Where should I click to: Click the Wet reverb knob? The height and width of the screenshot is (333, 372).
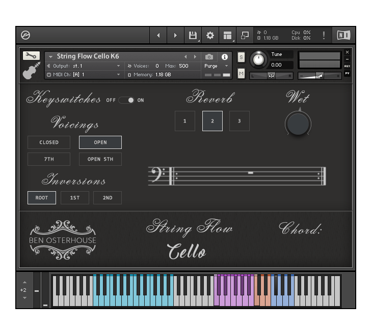298,124
